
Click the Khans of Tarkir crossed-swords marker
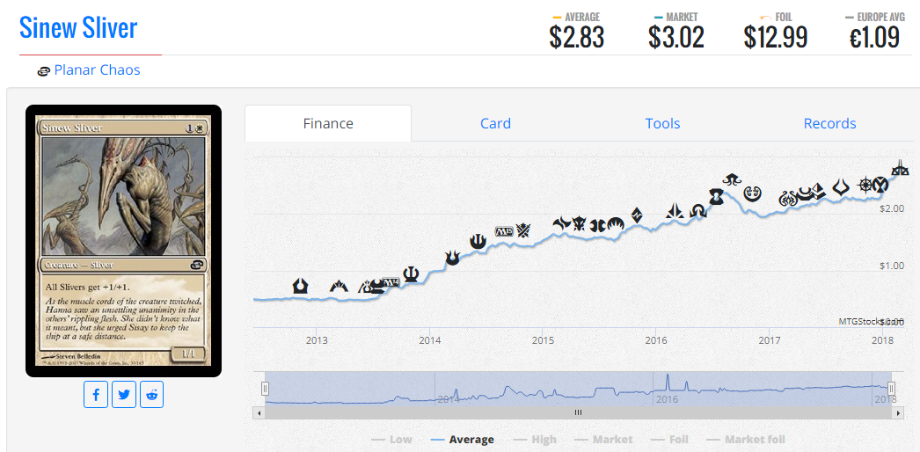[x=522, y=230]
